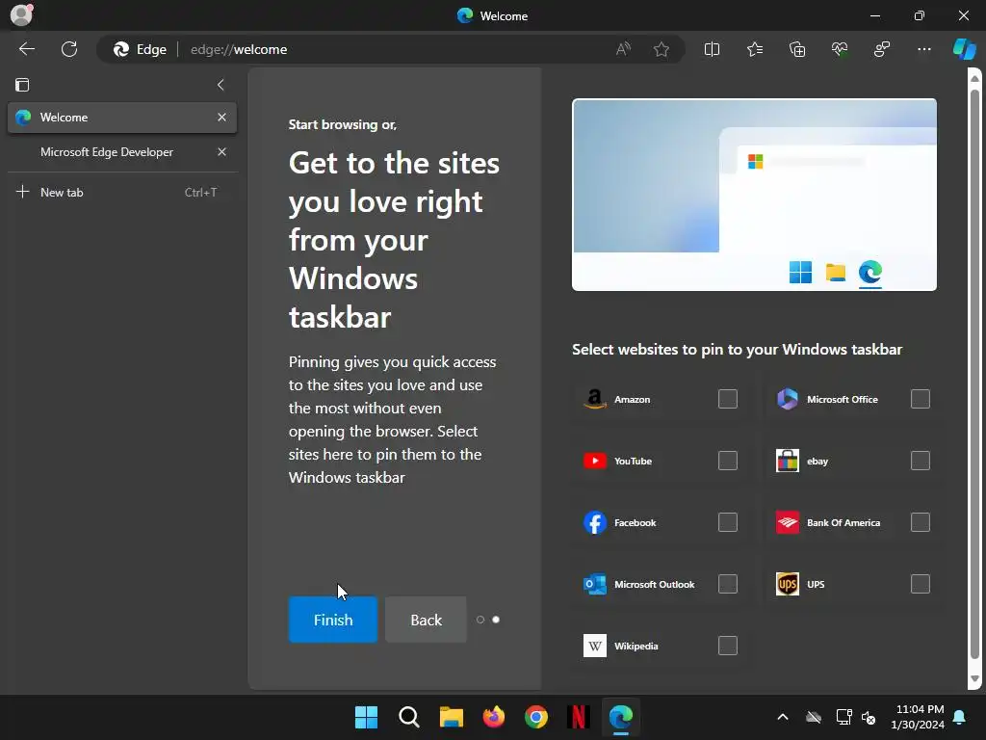Launch Google Chrome from taskbar
The image size is (986, 740).
[x=535, y=717]
